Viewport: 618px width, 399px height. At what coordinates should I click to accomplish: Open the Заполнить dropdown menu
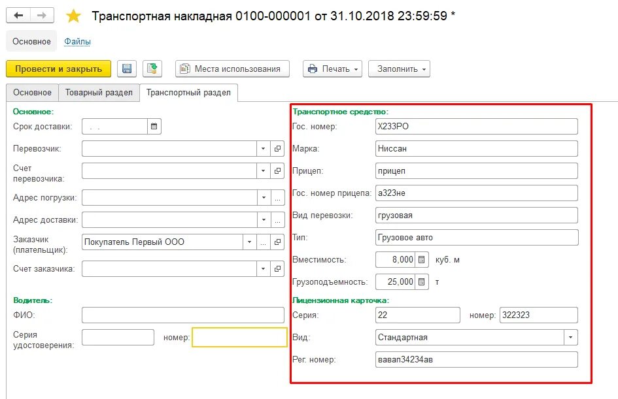click(399, 69)
